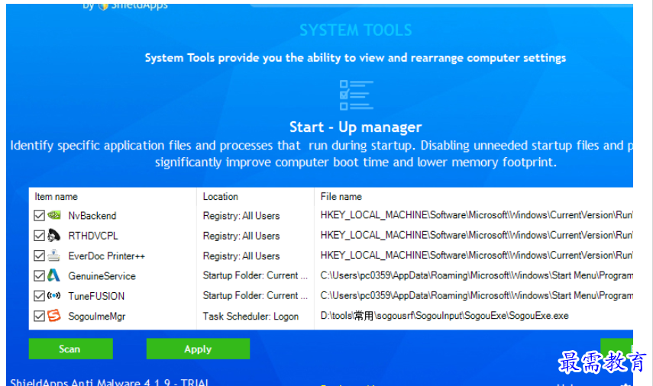Uncheck the RTHDVCPL startup checkbox
Screen dimensions: 653x386
39,236
